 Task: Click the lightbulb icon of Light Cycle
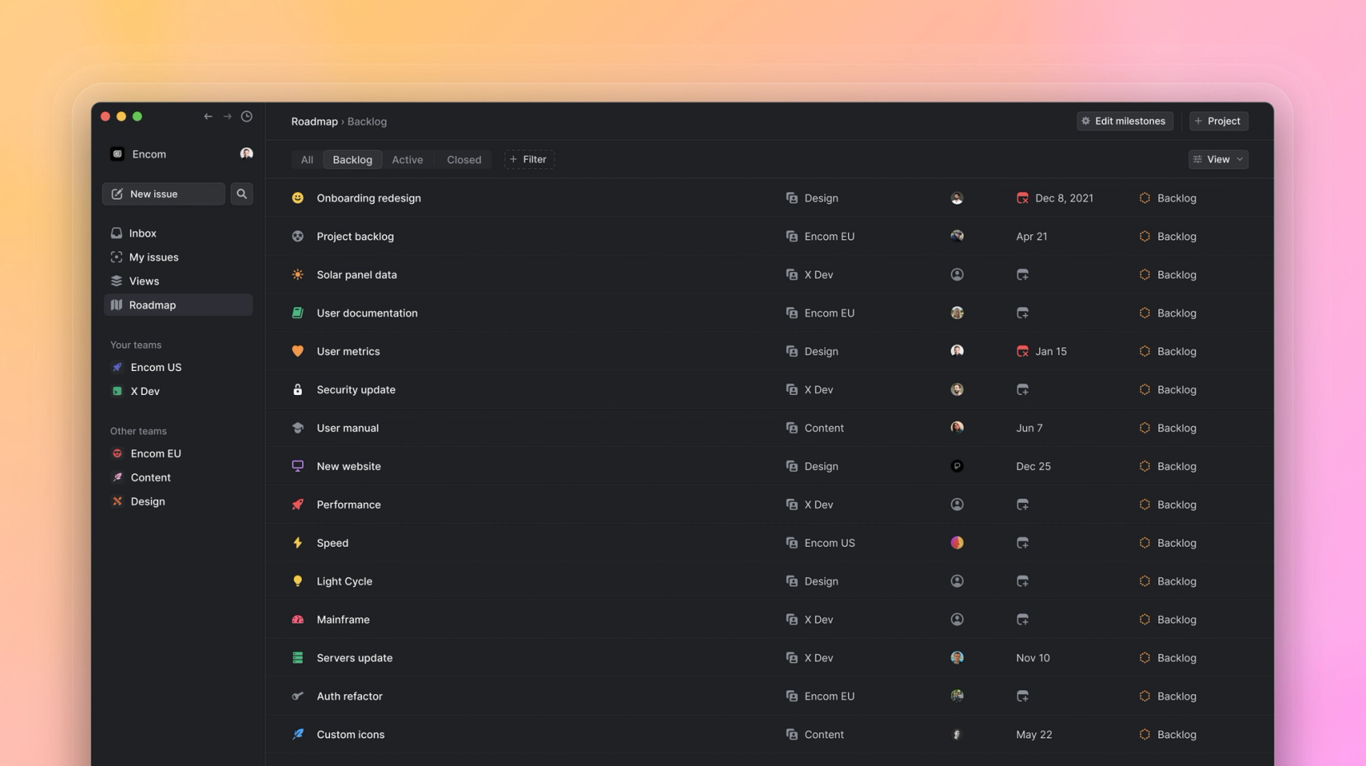(x=298, y=581)
